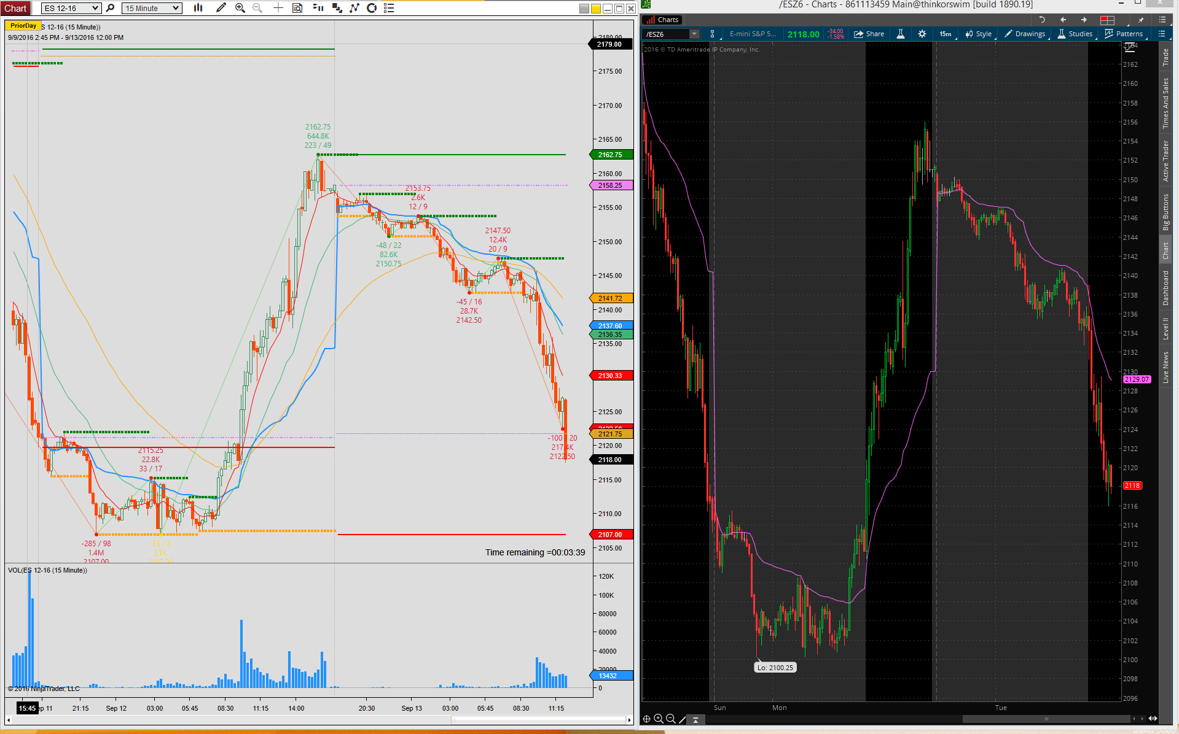Click the Lo: 2100.25 label on thinkorswim chart
The width and height of the screenshot is (1179, 734).
[775, 668]
